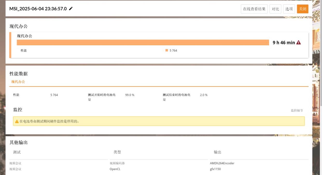
Task: Open the 选项 options button
Action: (x=289, y=9)
